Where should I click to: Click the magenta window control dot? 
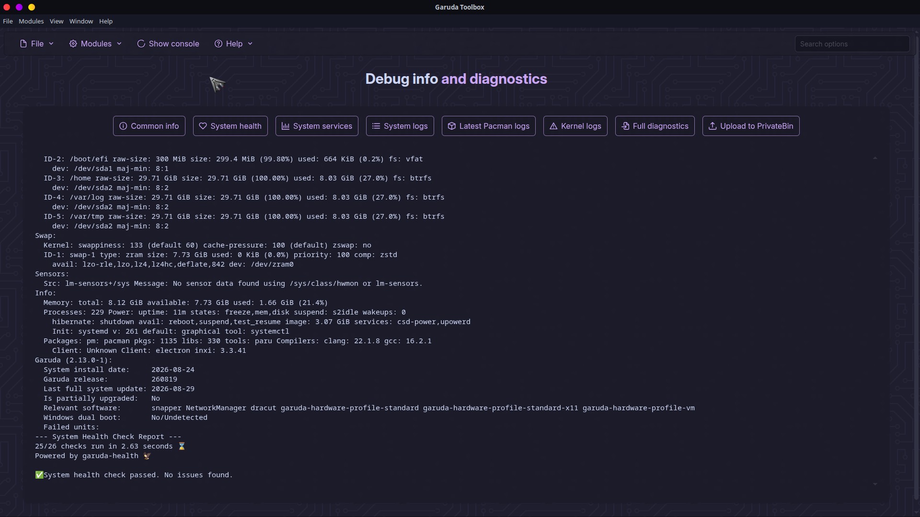pyautogui.click(x=19, y=7)
